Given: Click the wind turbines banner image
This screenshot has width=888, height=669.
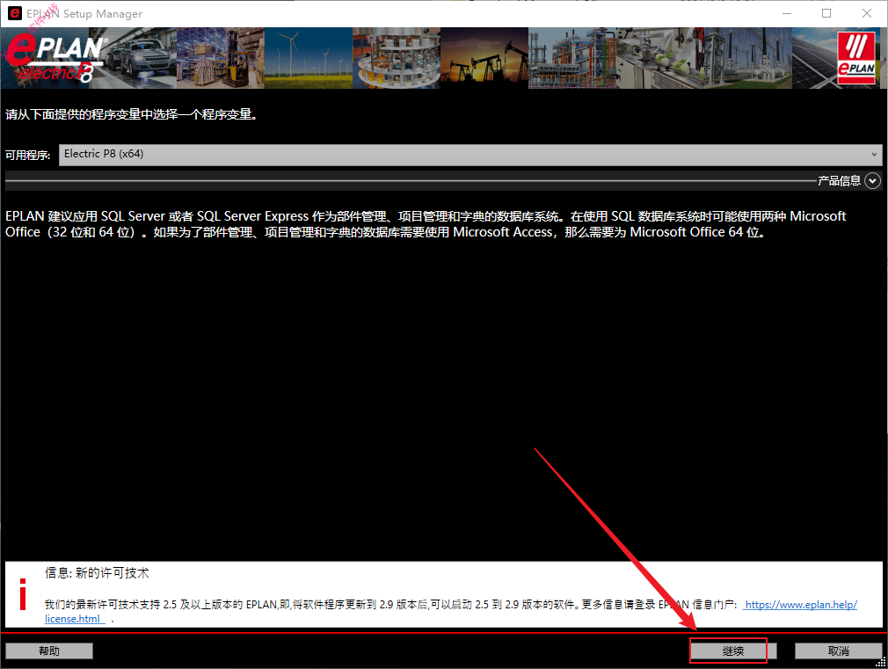Looking at the screenshot, I should click(x=309, y=58).
